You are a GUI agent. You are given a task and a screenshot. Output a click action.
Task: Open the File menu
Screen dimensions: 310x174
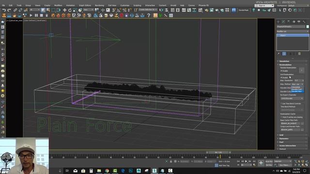(x=3, y=5)
